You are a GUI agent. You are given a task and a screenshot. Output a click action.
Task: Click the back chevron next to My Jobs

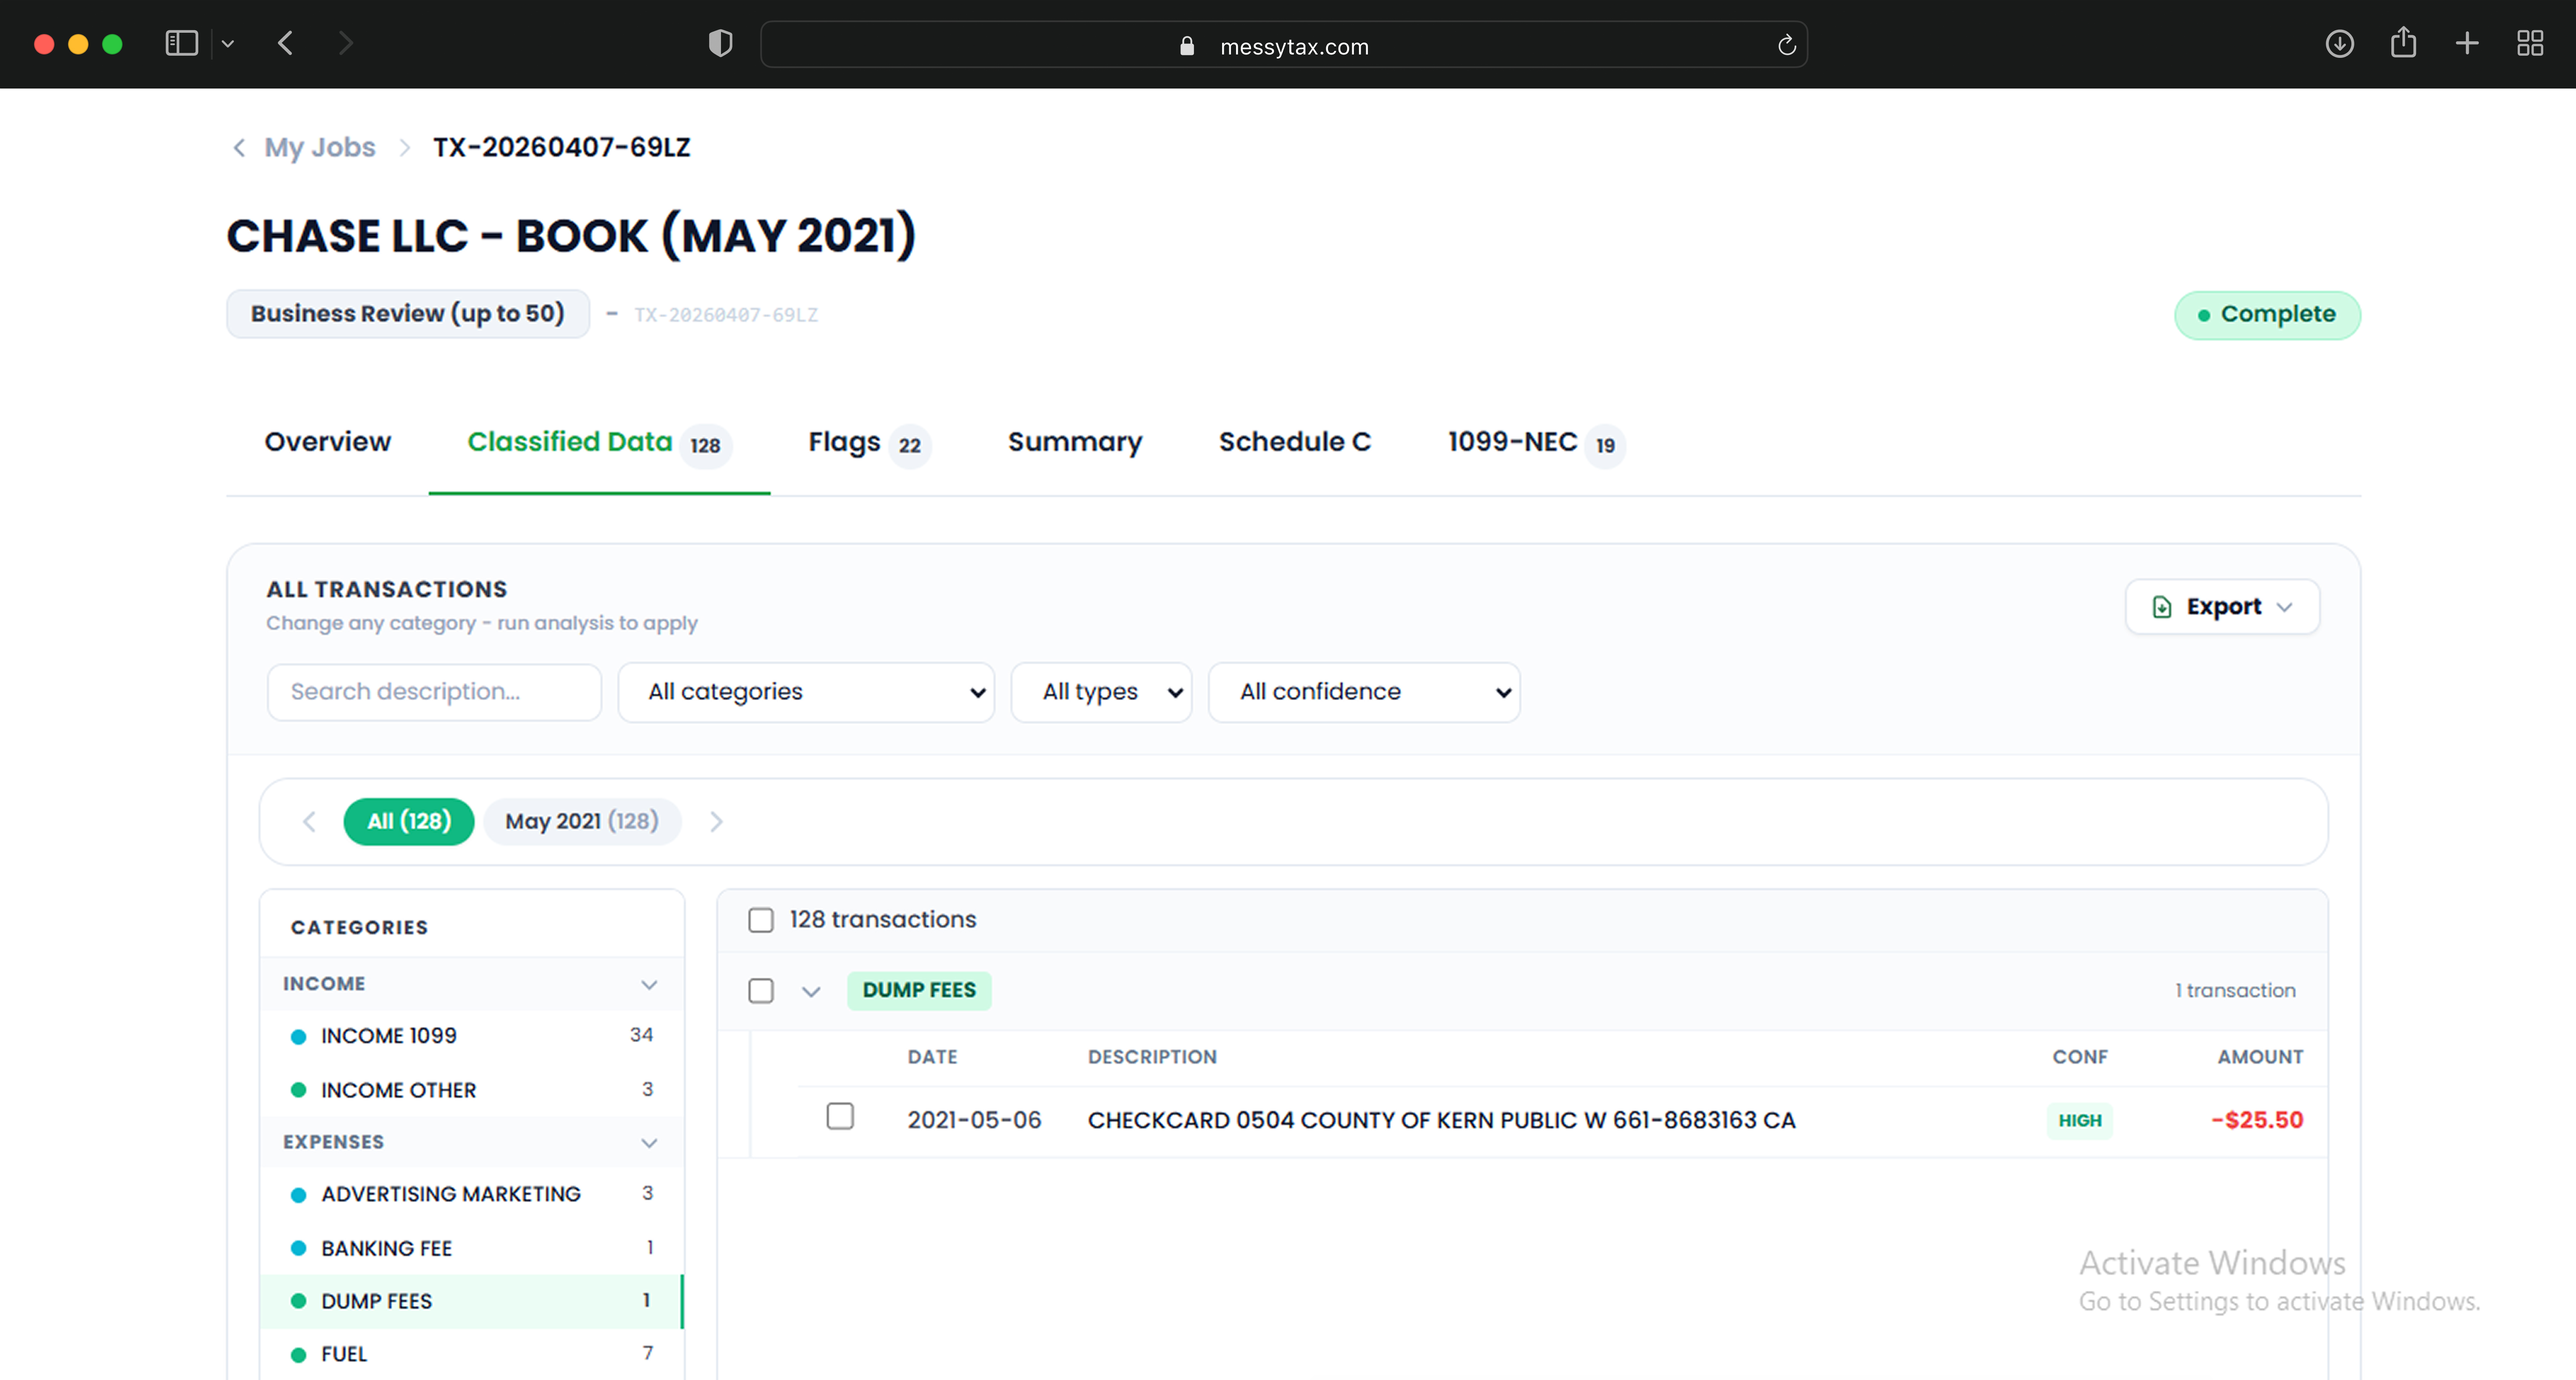[239, 147]
